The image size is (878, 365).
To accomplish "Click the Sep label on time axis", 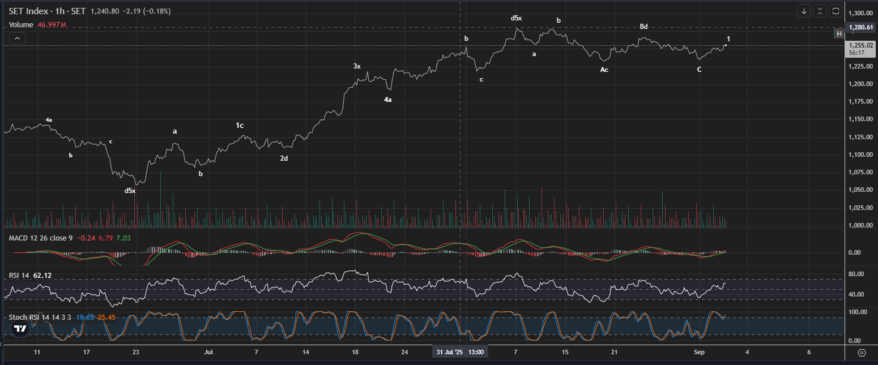I will point(700,353).
